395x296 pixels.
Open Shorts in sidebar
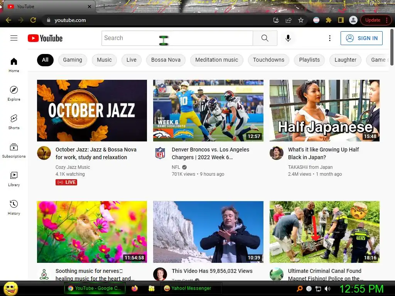[x=14, y=122]
